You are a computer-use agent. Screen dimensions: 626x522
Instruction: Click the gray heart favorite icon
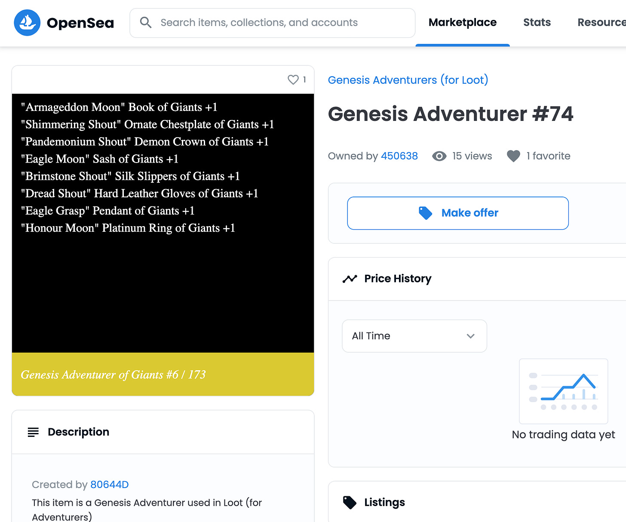point(513,156)
